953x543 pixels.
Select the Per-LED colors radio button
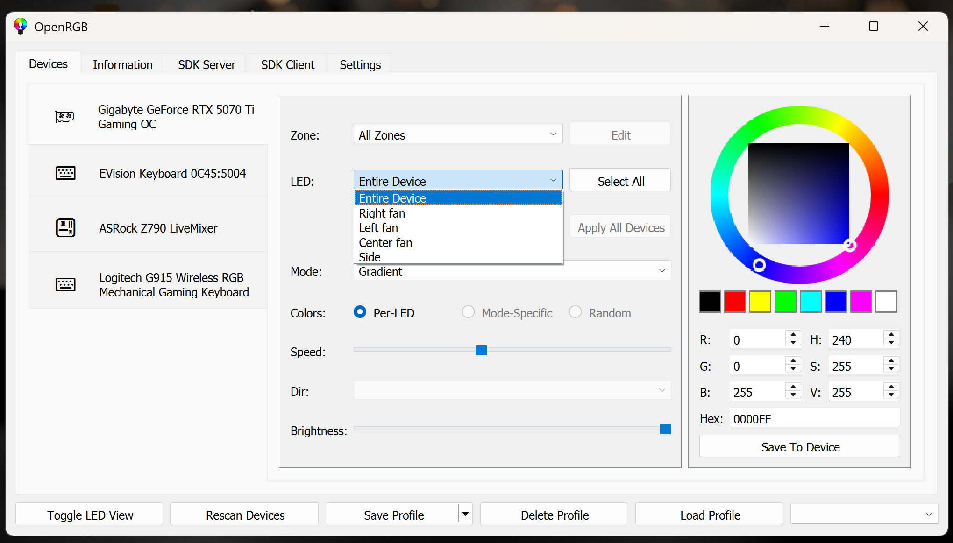360,312
